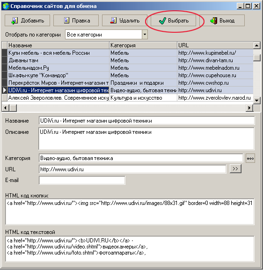This screenshot has width=263, height=270.
Task: Click the row indicator of the Диваны там row
Action: pyautogui.click(x=5, y=60)
